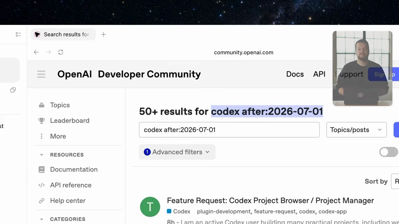The image size is (399, 224).
Task: Collapse the RESOURCES section
Action: pos(41,155)
